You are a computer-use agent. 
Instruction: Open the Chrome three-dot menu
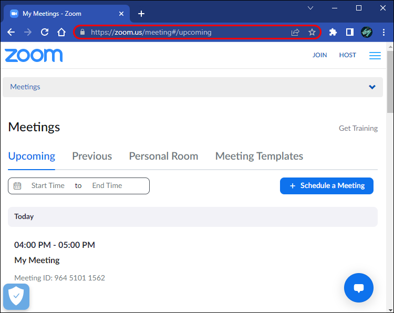click(383, 32)
